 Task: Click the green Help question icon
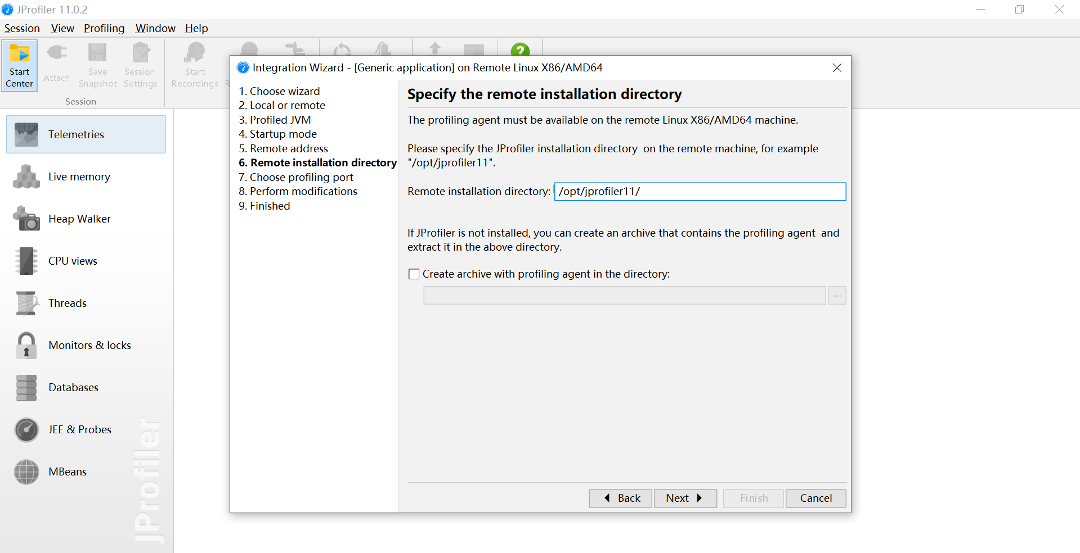click(x=520, y=49)
